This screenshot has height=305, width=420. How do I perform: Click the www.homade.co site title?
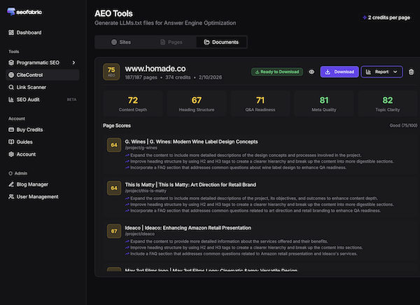[155, 69]
